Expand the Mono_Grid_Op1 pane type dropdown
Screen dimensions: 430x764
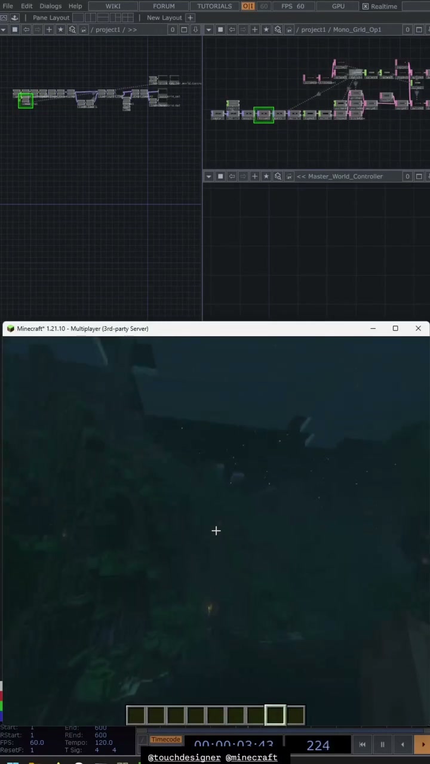(x=209, y=29)
